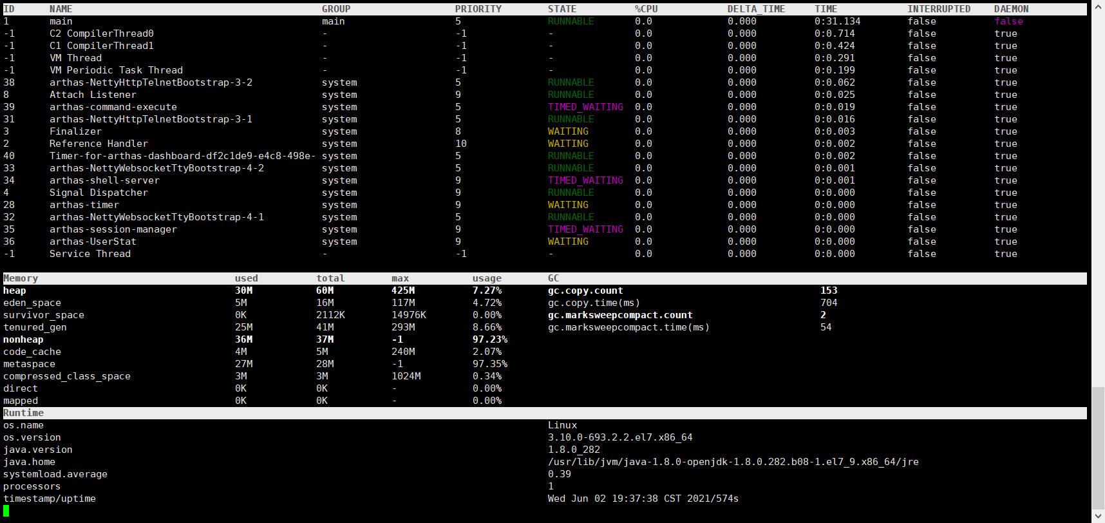The width and height of the screenshot is (1105, 523).
Task: Click the java.home path value
Action: (733, 462)
